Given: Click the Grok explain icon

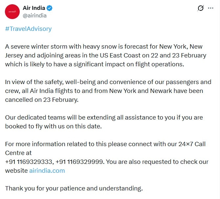Looking at the screenshot, I should point(200,8).
